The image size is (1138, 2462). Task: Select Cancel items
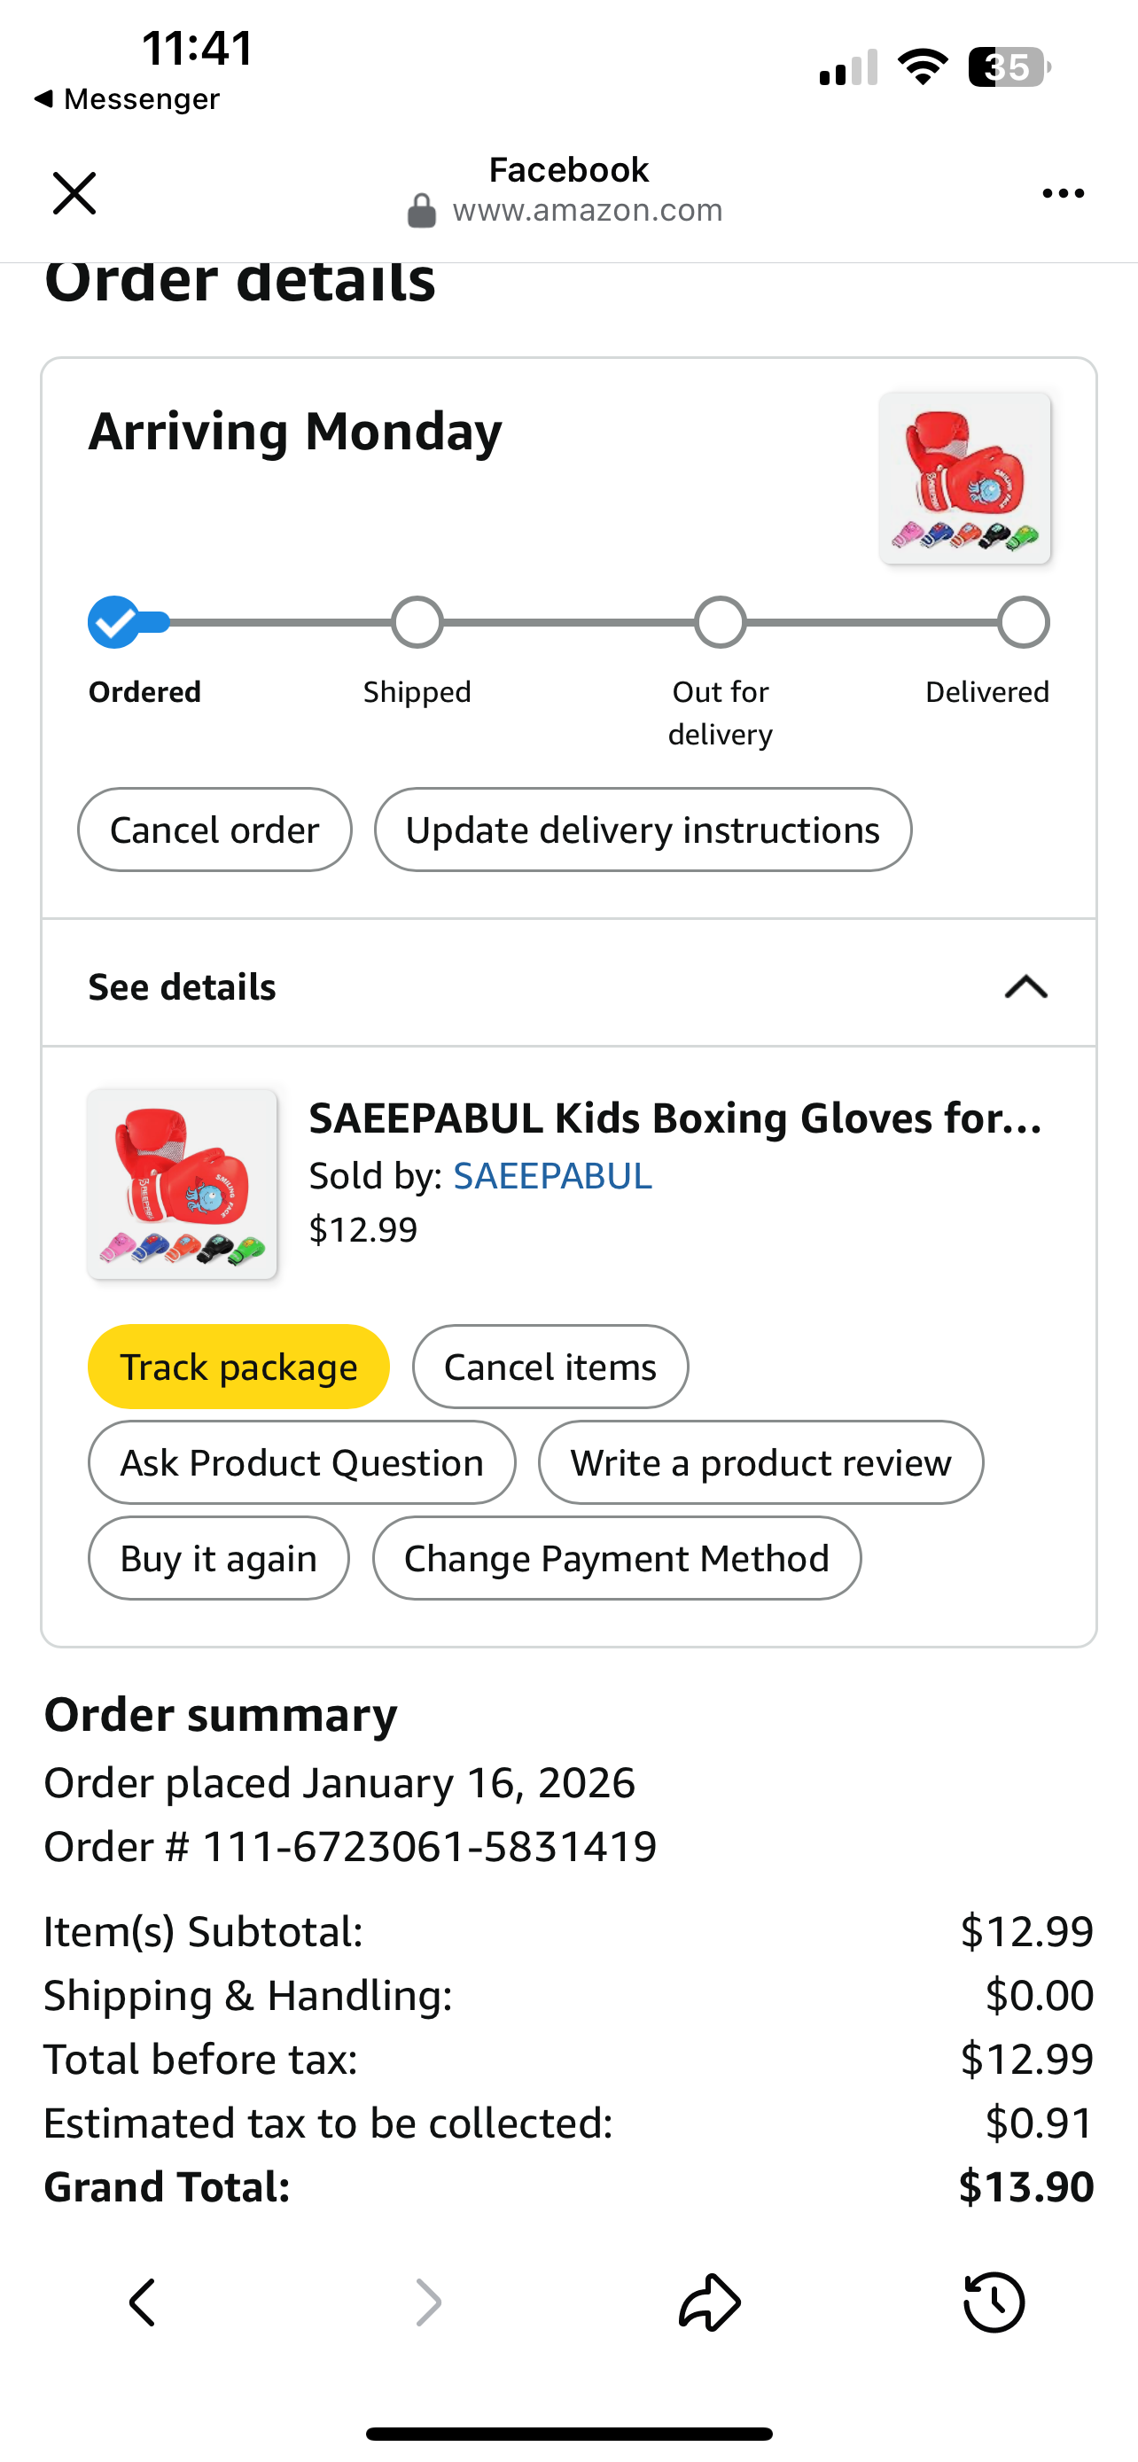(550, 1367)
